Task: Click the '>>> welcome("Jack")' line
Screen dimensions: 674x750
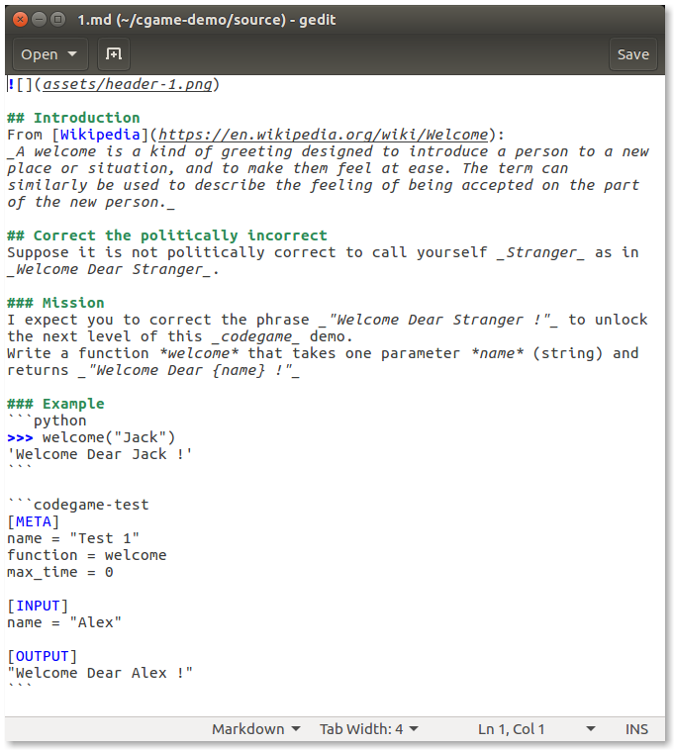Action: click(x=91, y=437)
